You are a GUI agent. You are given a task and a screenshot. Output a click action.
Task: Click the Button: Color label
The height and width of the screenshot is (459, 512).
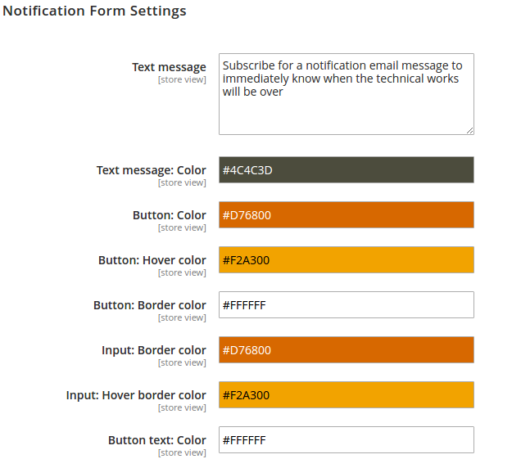click(169, 215)
